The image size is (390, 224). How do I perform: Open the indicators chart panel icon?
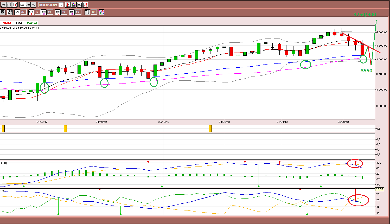(79, 5)
